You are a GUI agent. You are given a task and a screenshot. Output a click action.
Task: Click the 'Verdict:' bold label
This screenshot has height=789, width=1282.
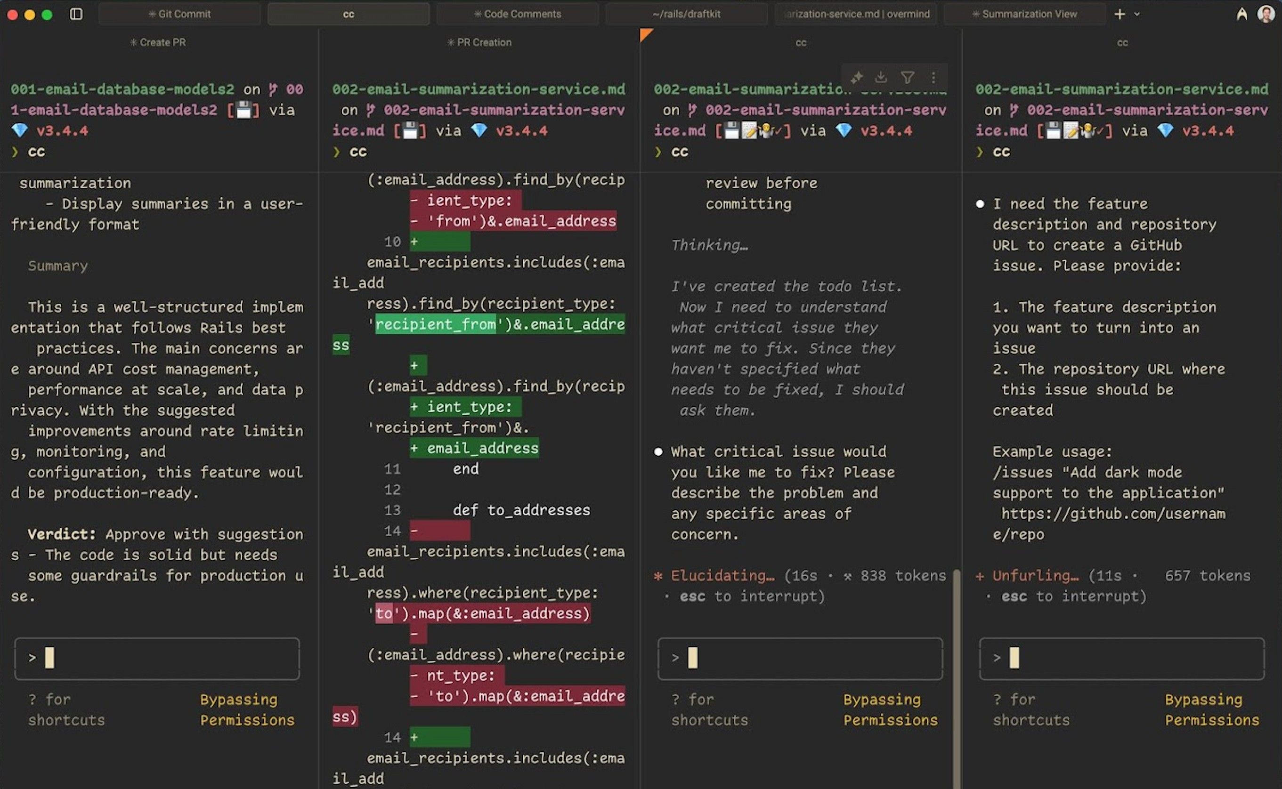pyautogui.click(x=62, y=534)
